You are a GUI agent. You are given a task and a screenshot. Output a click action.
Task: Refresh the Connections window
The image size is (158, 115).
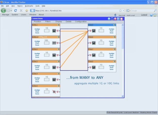(x=112, y=19)
